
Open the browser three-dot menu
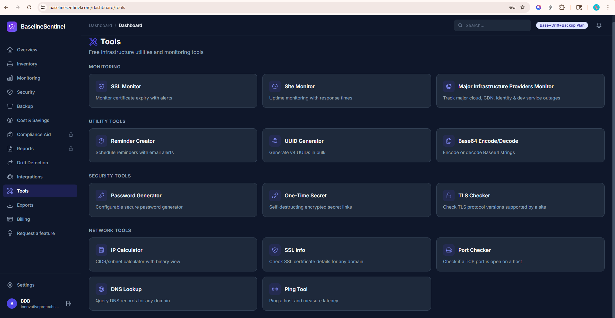tap(608, 7)
